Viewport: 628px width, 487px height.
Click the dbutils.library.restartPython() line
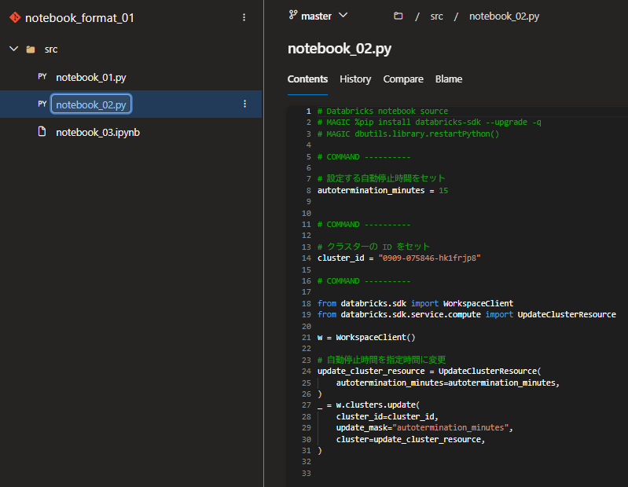(x=408, y=134)
